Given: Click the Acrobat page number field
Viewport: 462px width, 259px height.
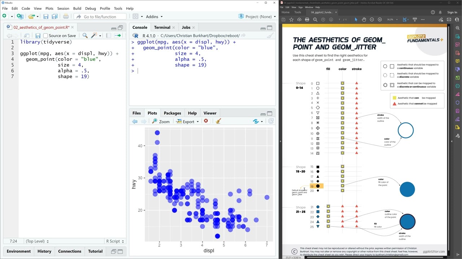Looking at the screenshot, I should click(339, 19).
